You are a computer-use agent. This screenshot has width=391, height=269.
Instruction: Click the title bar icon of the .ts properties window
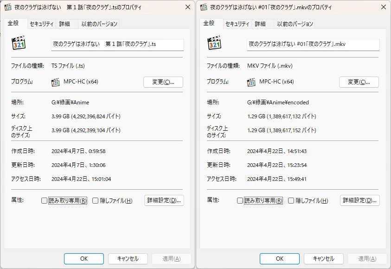coord(8,7)
